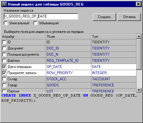Viewport: 143px width, 123px height.
Task: Click the index name input field
Action: point(41,16)
